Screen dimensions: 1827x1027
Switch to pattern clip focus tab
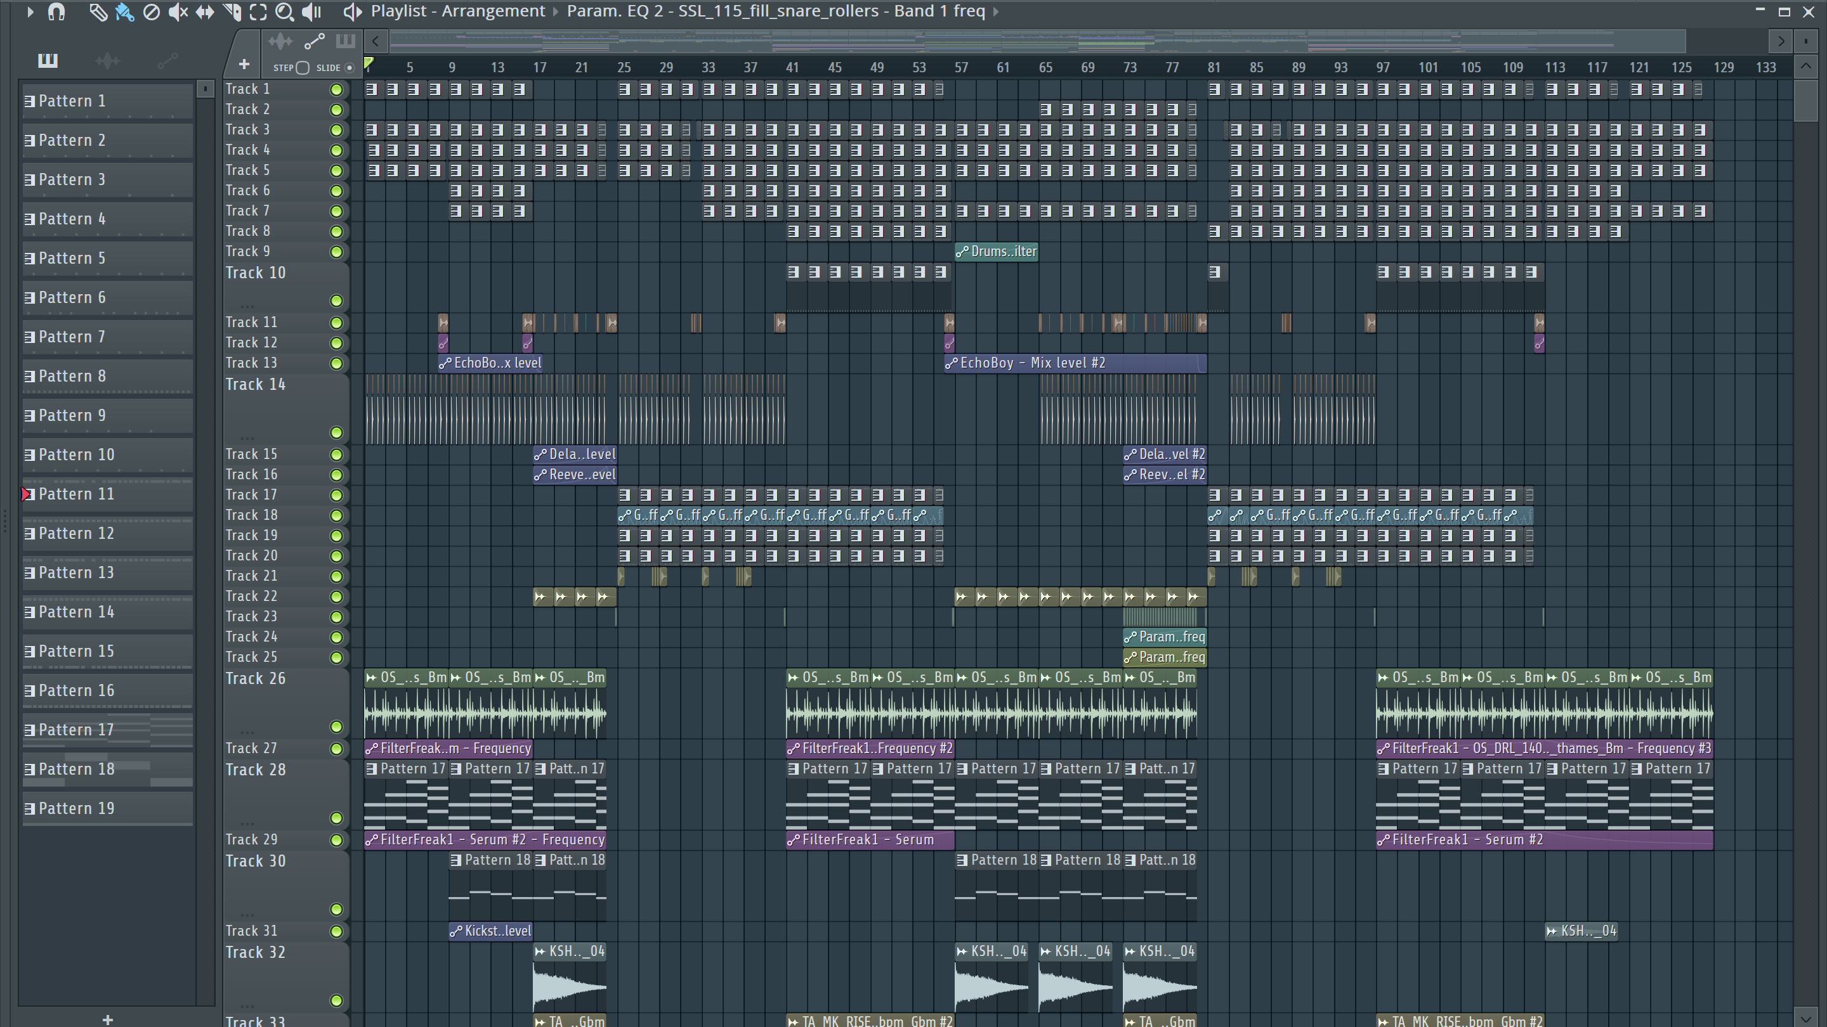(345, 41)
